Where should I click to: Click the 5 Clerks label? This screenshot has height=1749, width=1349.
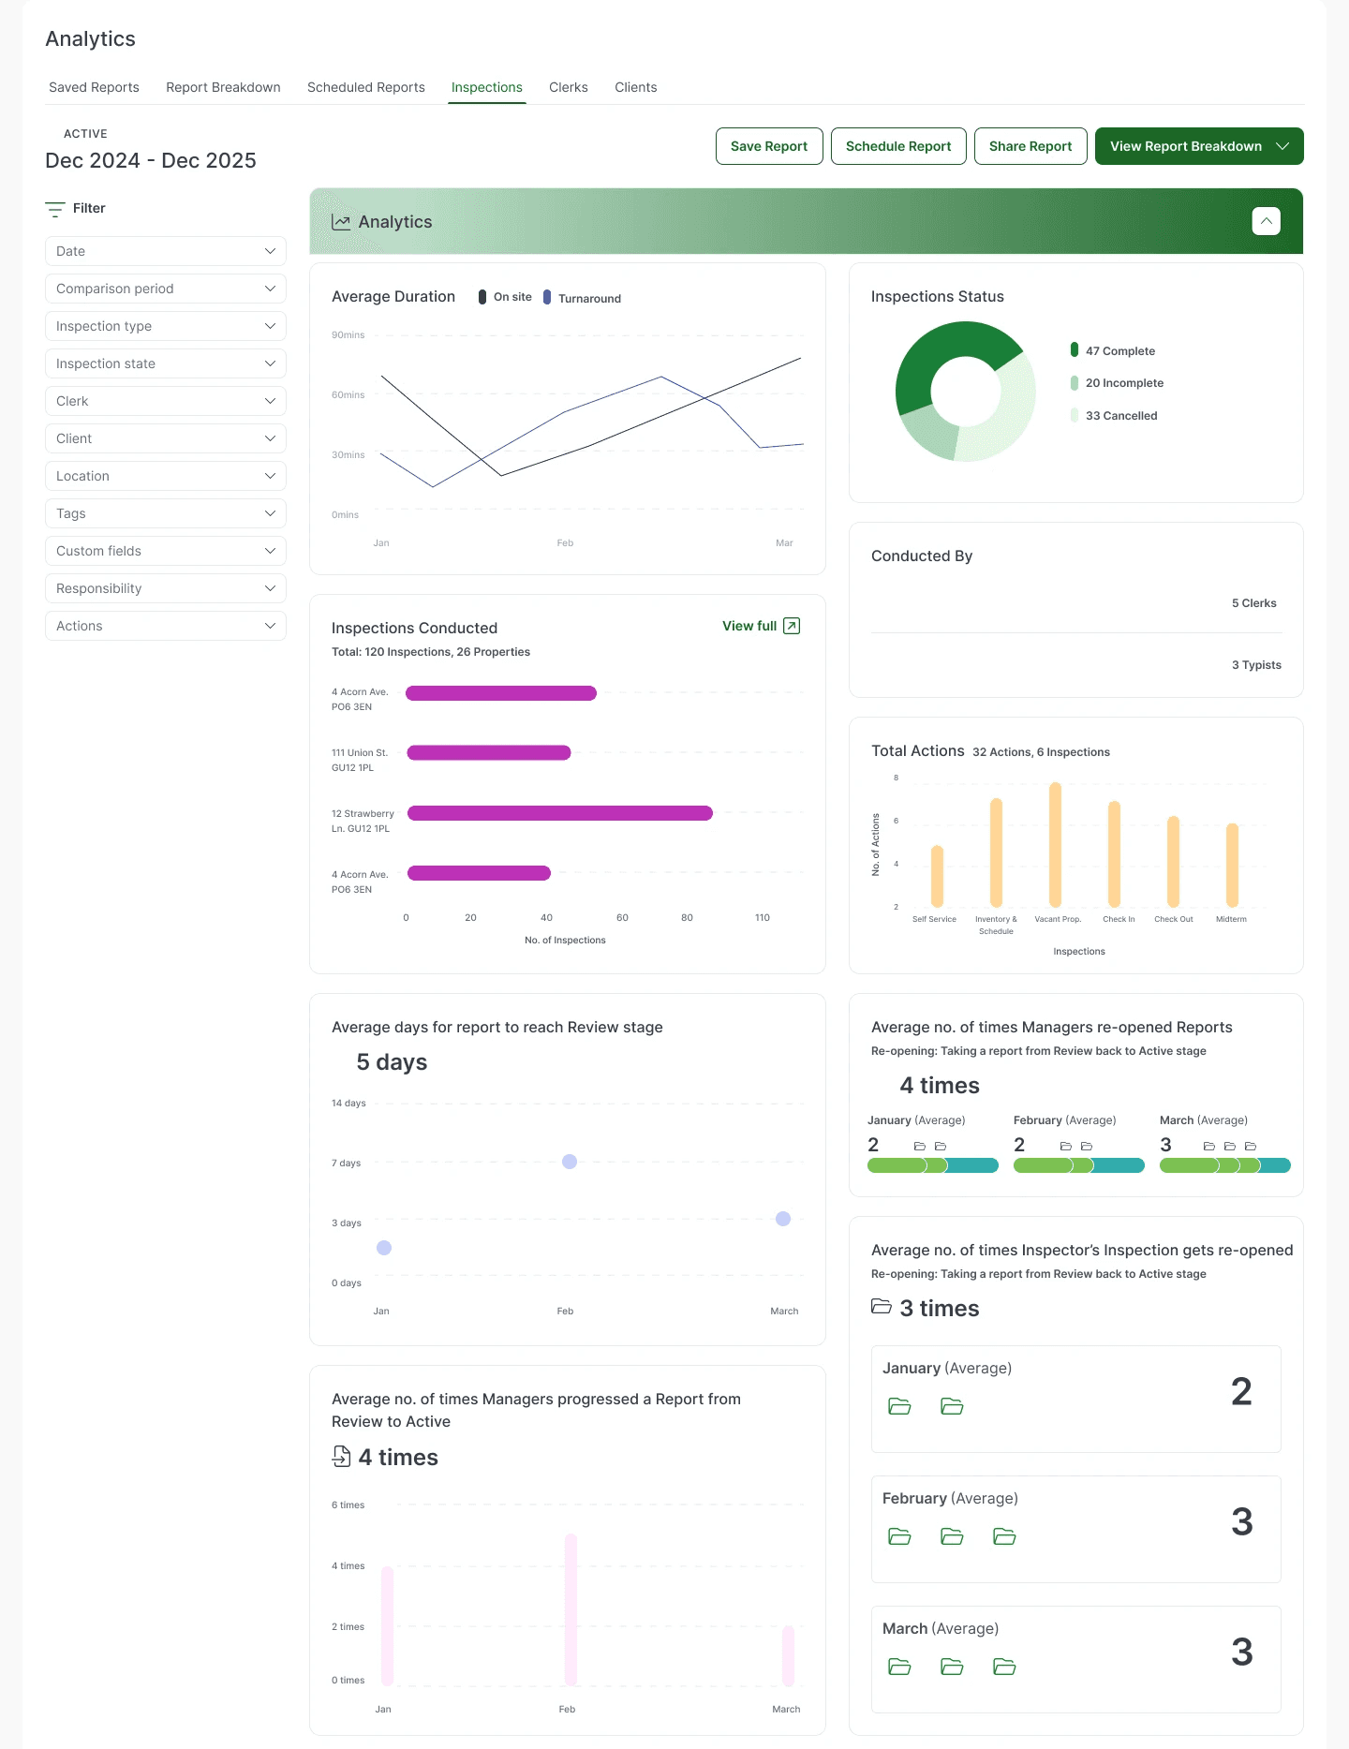pos(1254,603)
